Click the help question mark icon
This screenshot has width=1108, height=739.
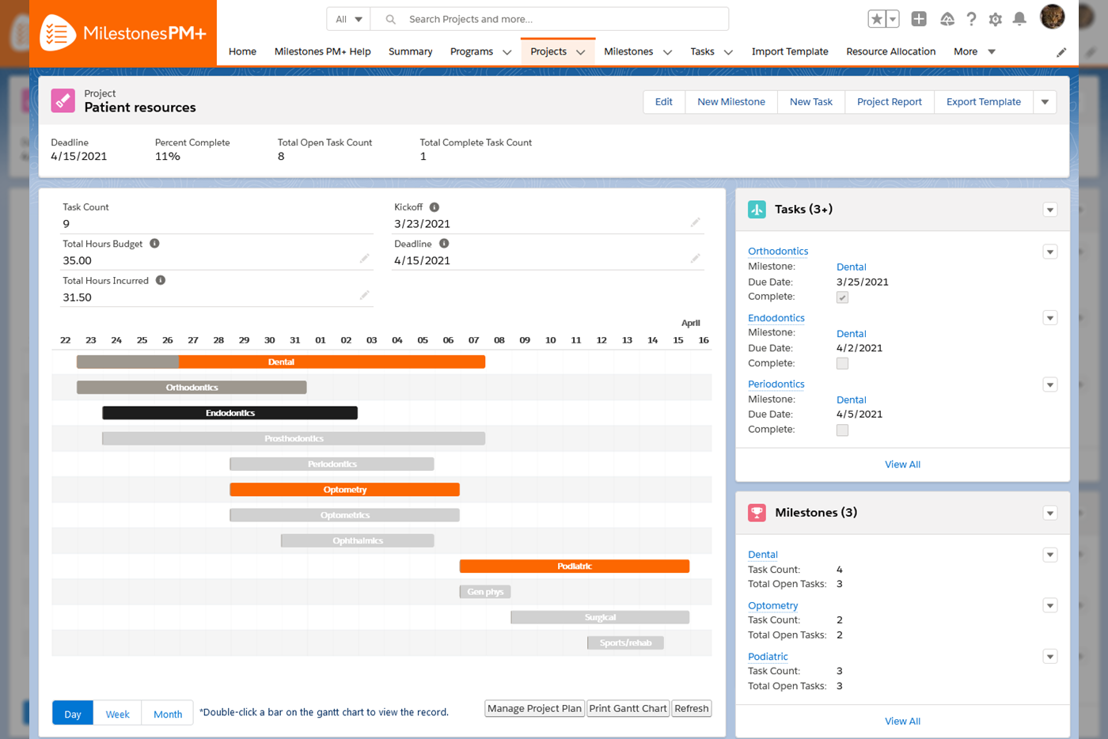tap(972, 19)
